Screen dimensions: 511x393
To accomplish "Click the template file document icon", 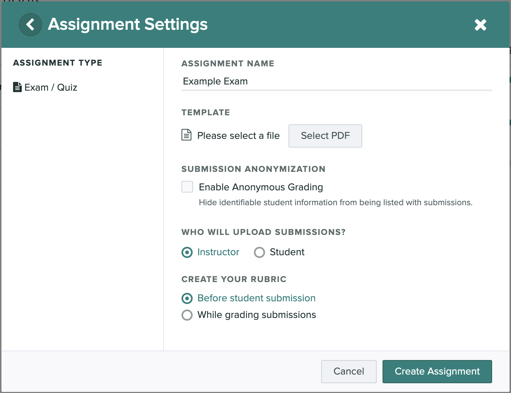I will click(186, 135).
